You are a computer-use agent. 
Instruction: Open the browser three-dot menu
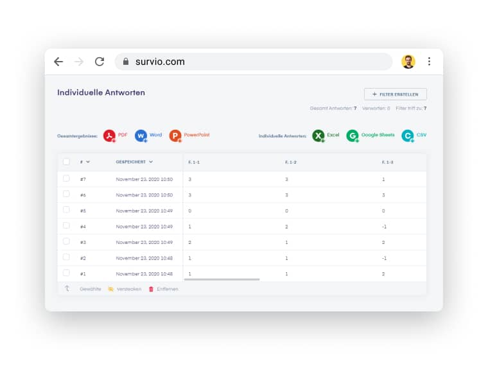(x=429, y=61)
